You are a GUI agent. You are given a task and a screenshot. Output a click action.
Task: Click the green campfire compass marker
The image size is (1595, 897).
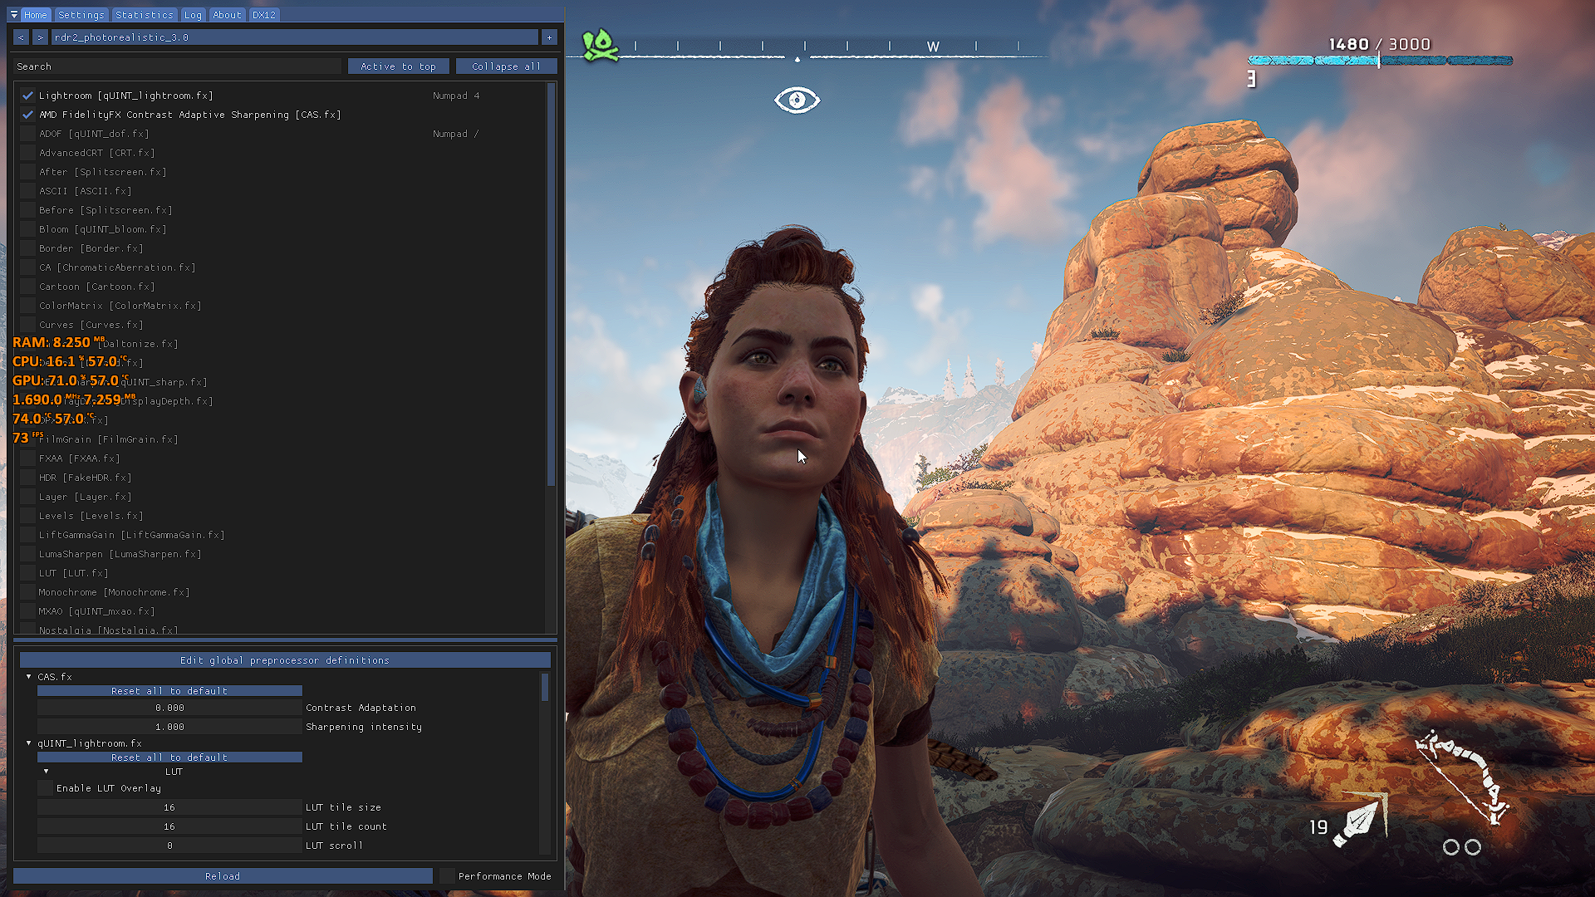tap(600, 46)
